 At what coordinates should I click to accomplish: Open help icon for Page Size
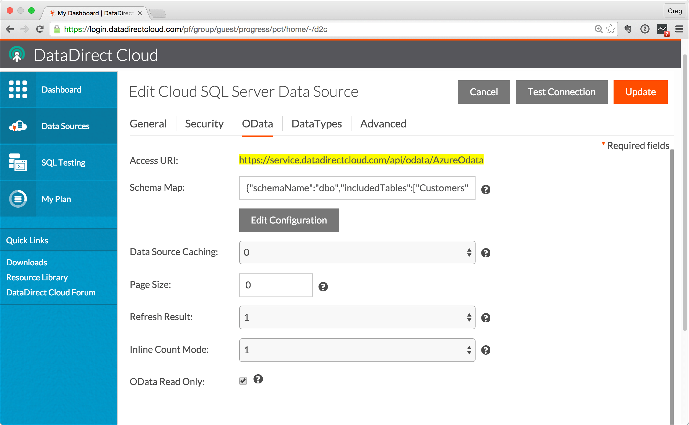click(323, 287)
